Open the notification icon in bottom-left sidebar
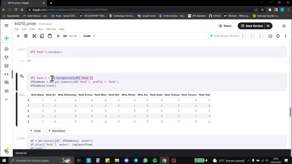This screenshot has height=164, width=292. click(x=6, y=151)
